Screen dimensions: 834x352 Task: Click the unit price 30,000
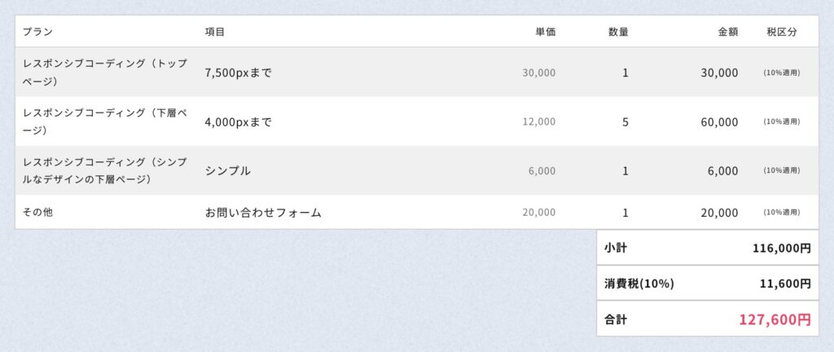click(x=539, y=73)
